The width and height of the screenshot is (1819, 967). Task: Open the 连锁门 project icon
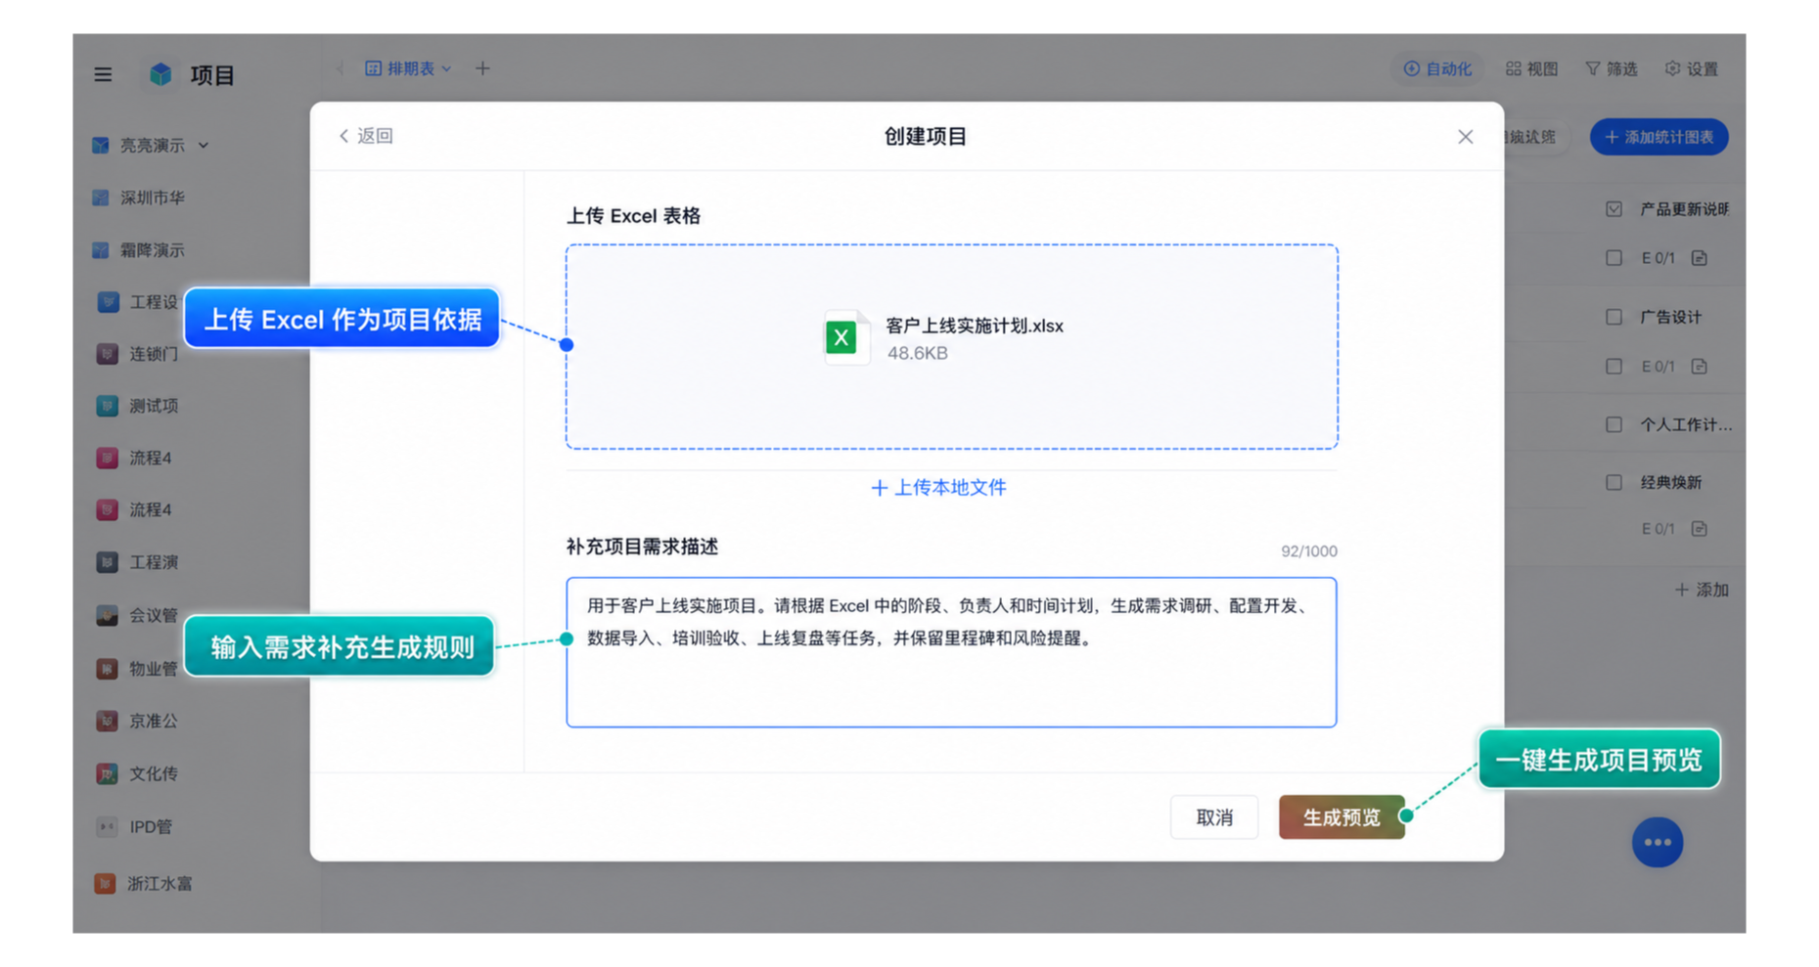(108, 353)
